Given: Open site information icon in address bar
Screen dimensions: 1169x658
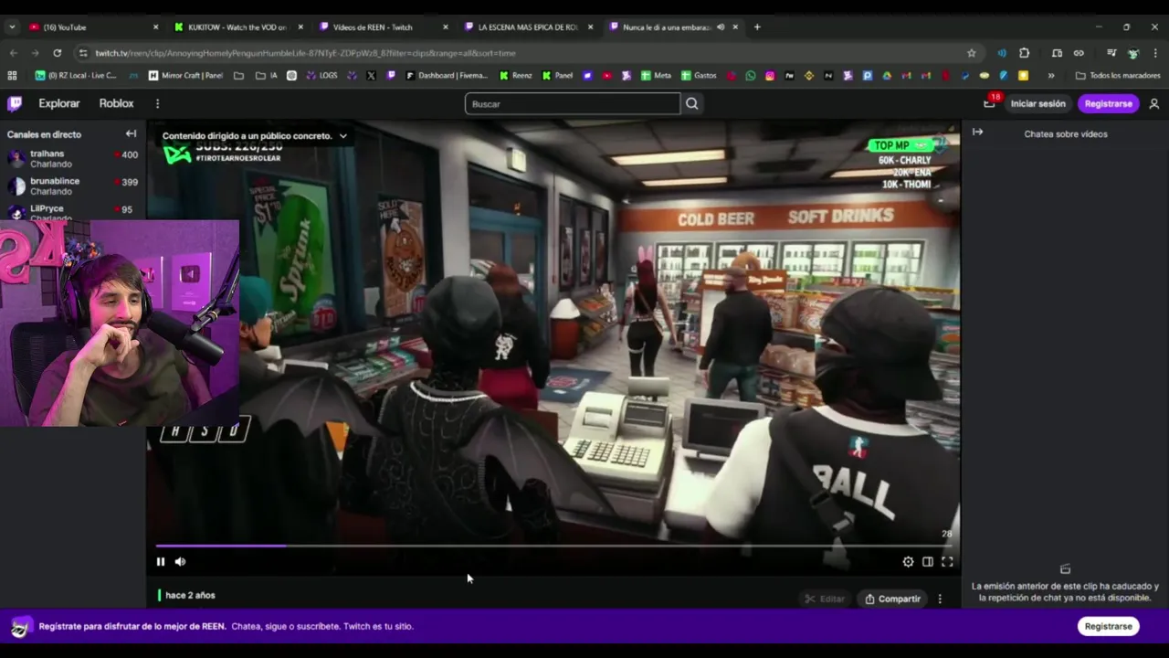Looking at the screenshot, I should [83, 53].
